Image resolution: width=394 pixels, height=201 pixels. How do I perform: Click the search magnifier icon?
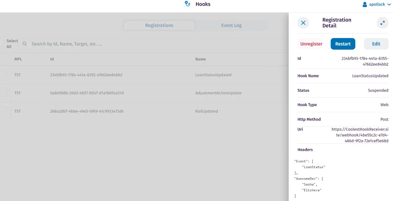(x=25, y=44)
